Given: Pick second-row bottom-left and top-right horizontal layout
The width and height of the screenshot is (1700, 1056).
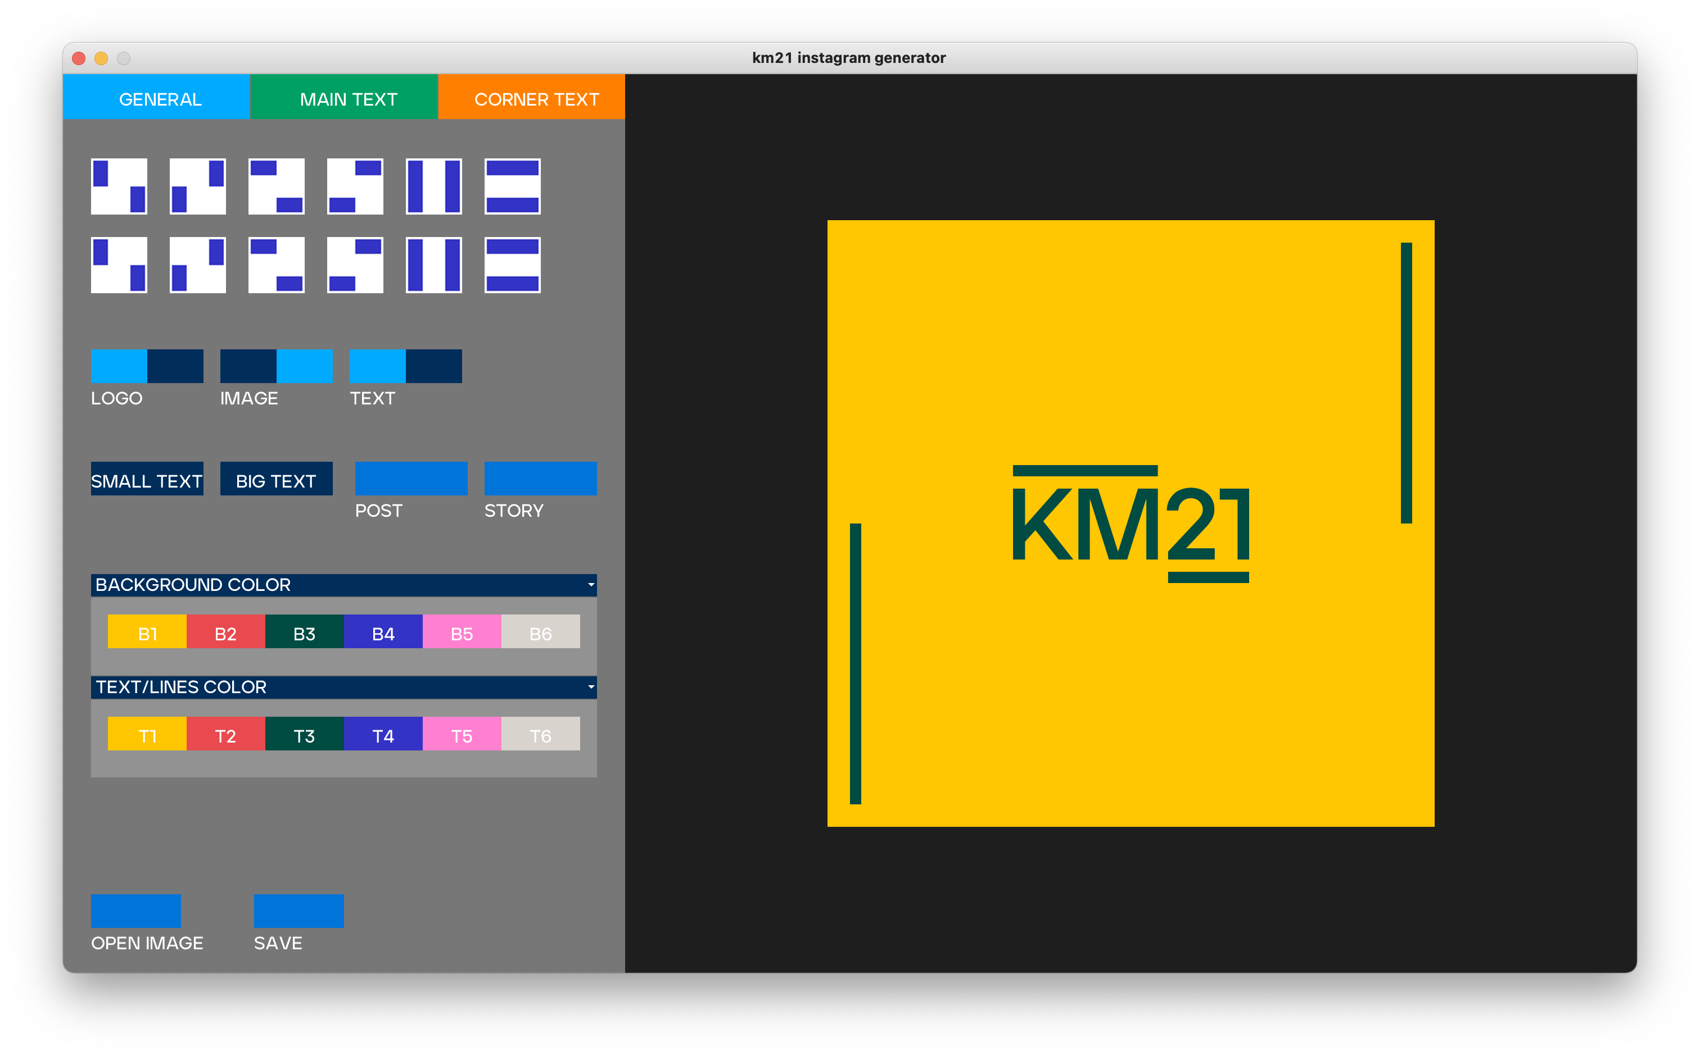Looking at the screenshot, I should point(355,265).
